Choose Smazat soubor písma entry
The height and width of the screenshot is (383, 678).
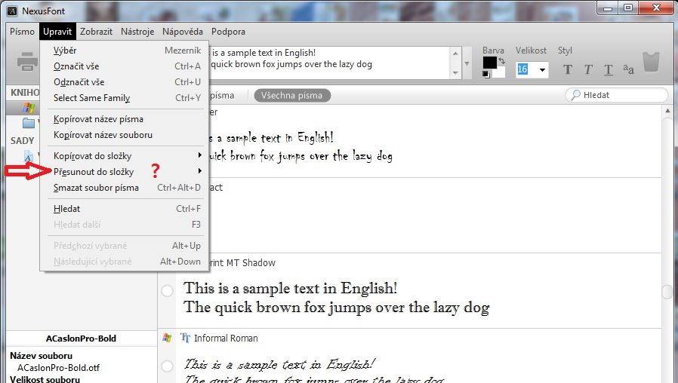pos(125,188)
